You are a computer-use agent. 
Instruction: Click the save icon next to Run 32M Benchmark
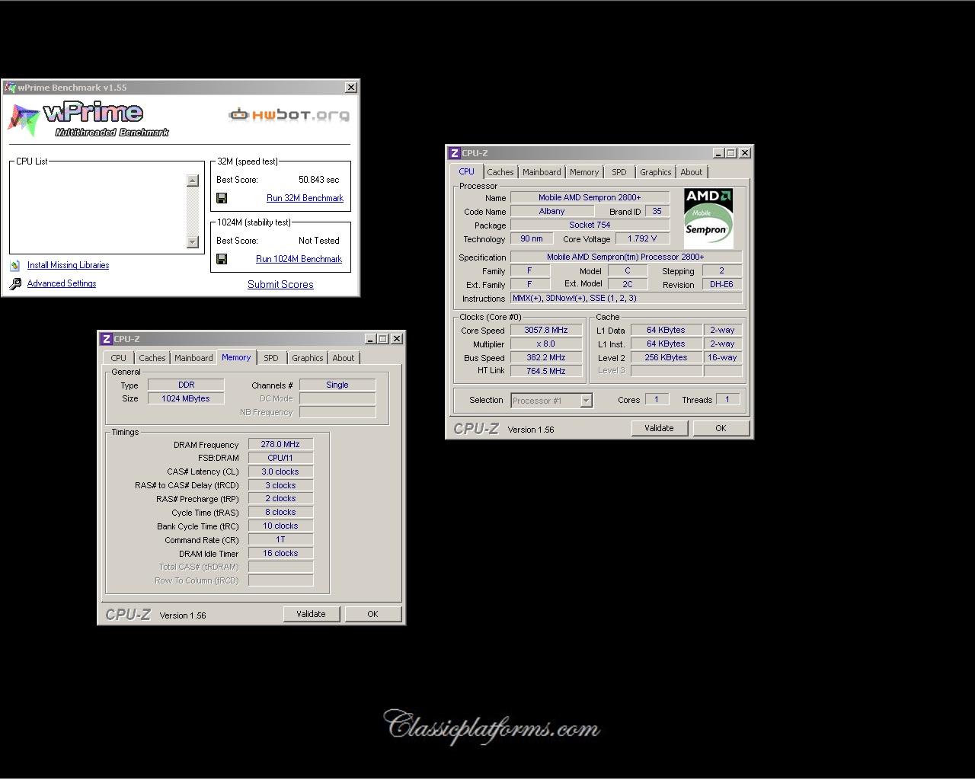click(222, 198)
